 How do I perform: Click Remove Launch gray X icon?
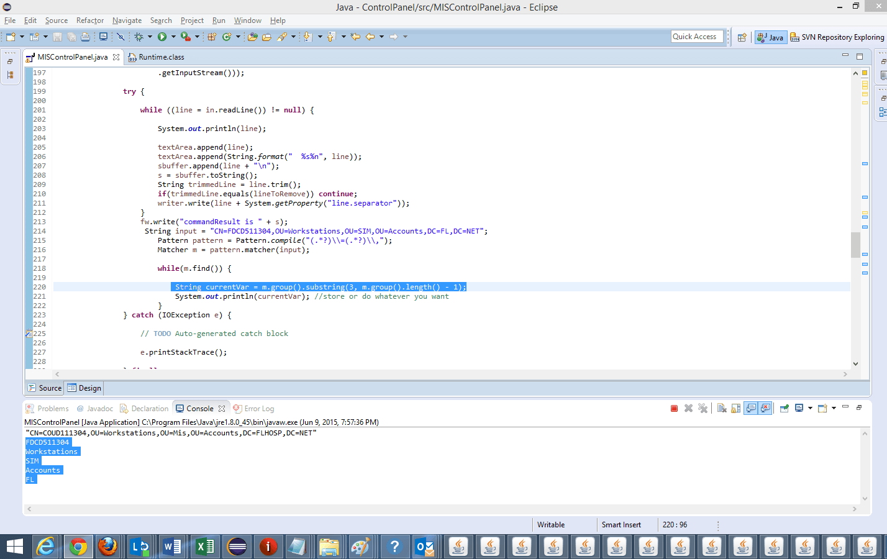point(688,408)
